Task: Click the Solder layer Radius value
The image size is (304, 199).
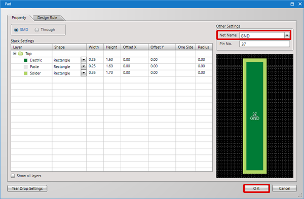Action: tap(202, 73)
